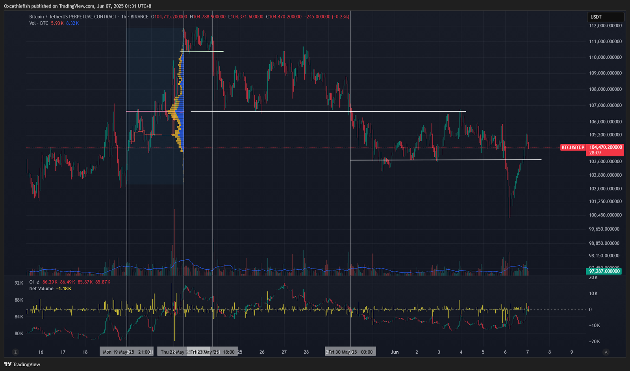Image resolution: width=630 pixels, height=371 pixels.
Task: Click the Z timezone icon on the time axis
Action: click(x=15, y=352)
